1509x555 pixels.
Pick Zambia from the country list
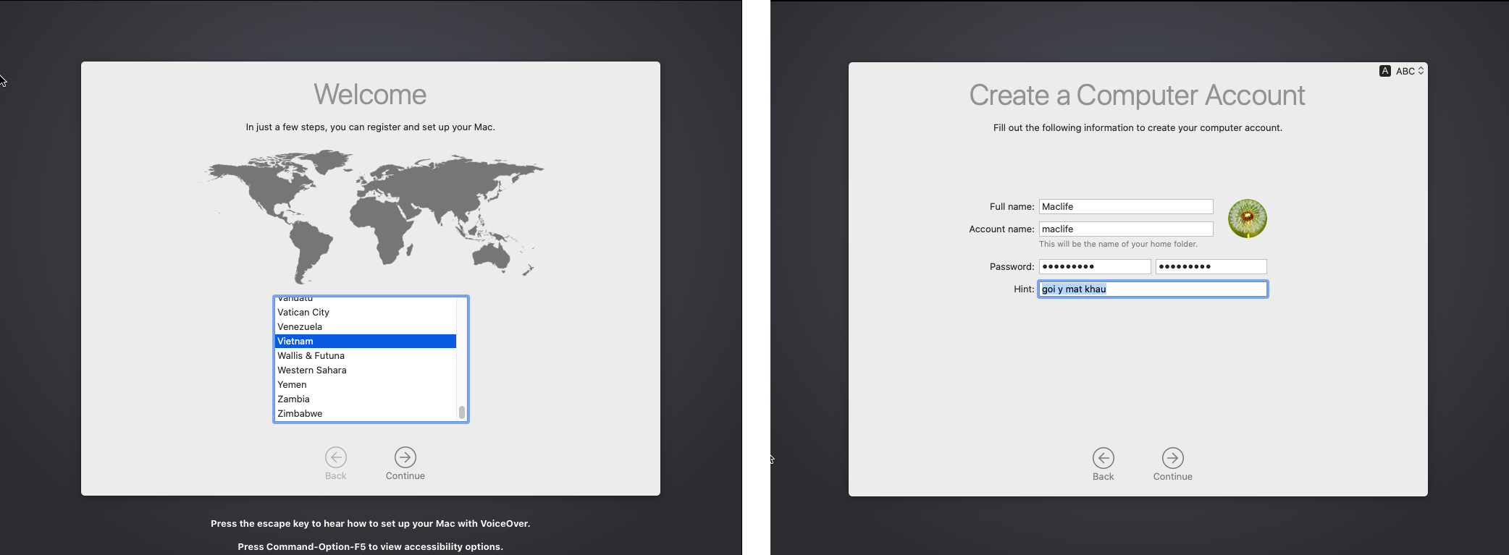coord(293,399)
